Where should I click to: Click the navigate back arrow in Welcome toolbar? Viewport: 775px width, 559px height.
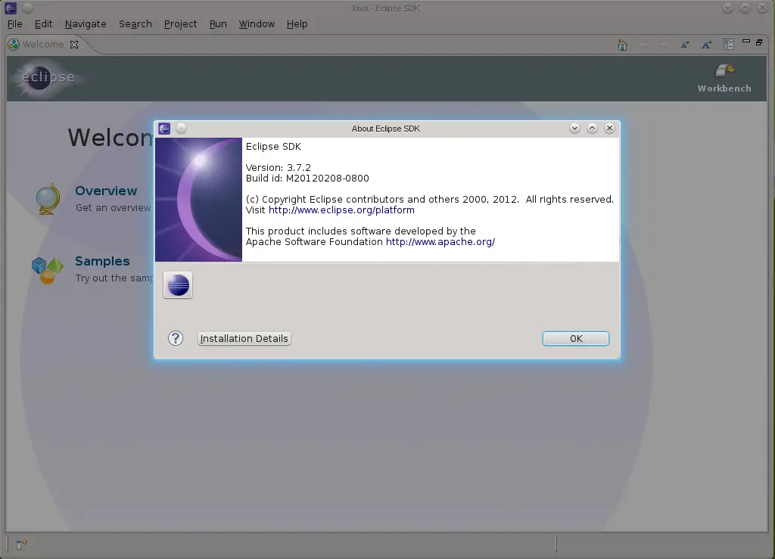coord(643,45)
